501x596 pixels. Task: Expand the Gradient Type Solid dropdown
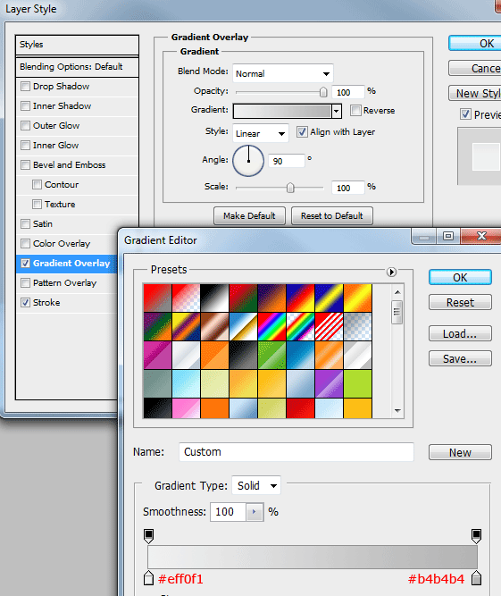pos(256,485)
